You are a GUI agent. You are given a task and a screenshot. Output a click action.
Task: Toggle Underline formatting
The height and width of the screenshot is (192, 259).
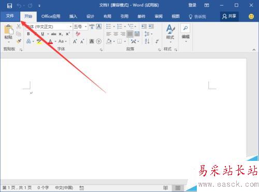pyautogui.click(x=42, y=34)
